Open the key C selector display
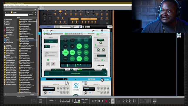Image resolution: width=188 pixels, height=106 pixels. click(x=47, y=47)
